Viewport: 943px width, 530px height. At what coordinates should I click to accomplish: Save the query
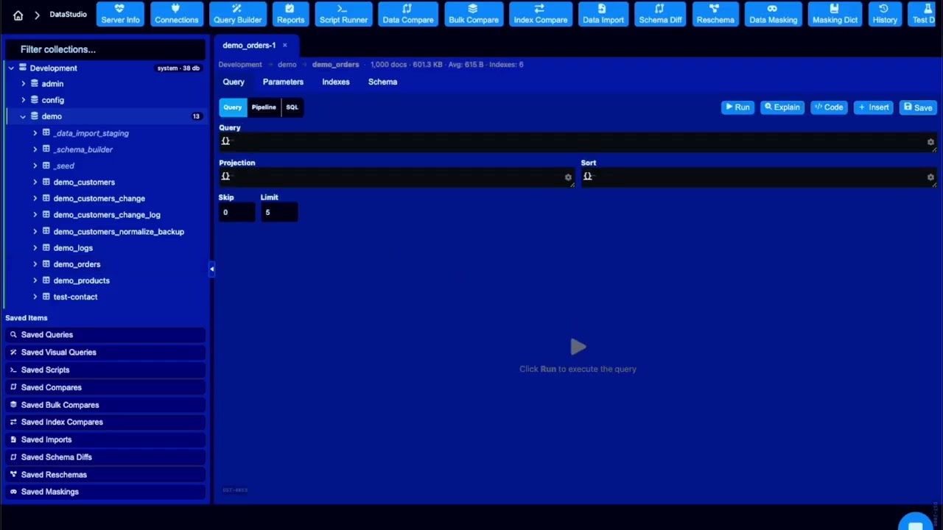[918, 107]
